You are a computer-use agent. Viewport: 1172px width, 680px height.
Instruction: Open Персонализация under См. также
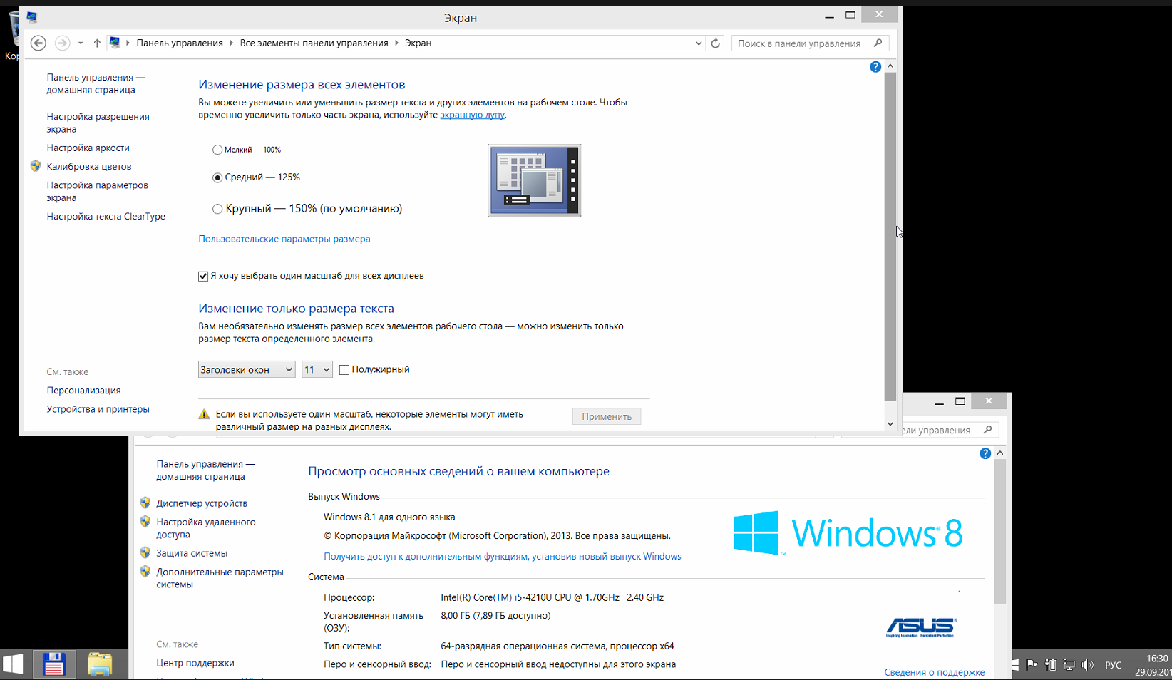tap(84, 390)
